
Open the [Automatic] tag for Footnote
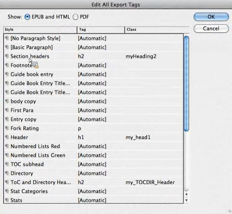[92, 65]
